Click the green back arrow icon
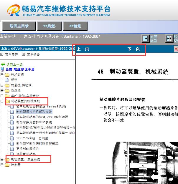 3,64
